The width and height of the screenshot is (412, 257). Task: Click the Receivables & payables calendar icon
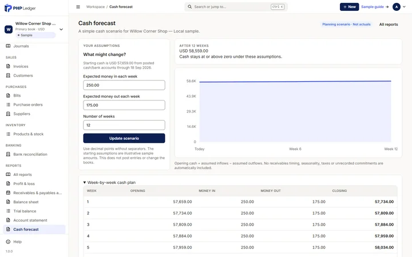pos(8,193)
